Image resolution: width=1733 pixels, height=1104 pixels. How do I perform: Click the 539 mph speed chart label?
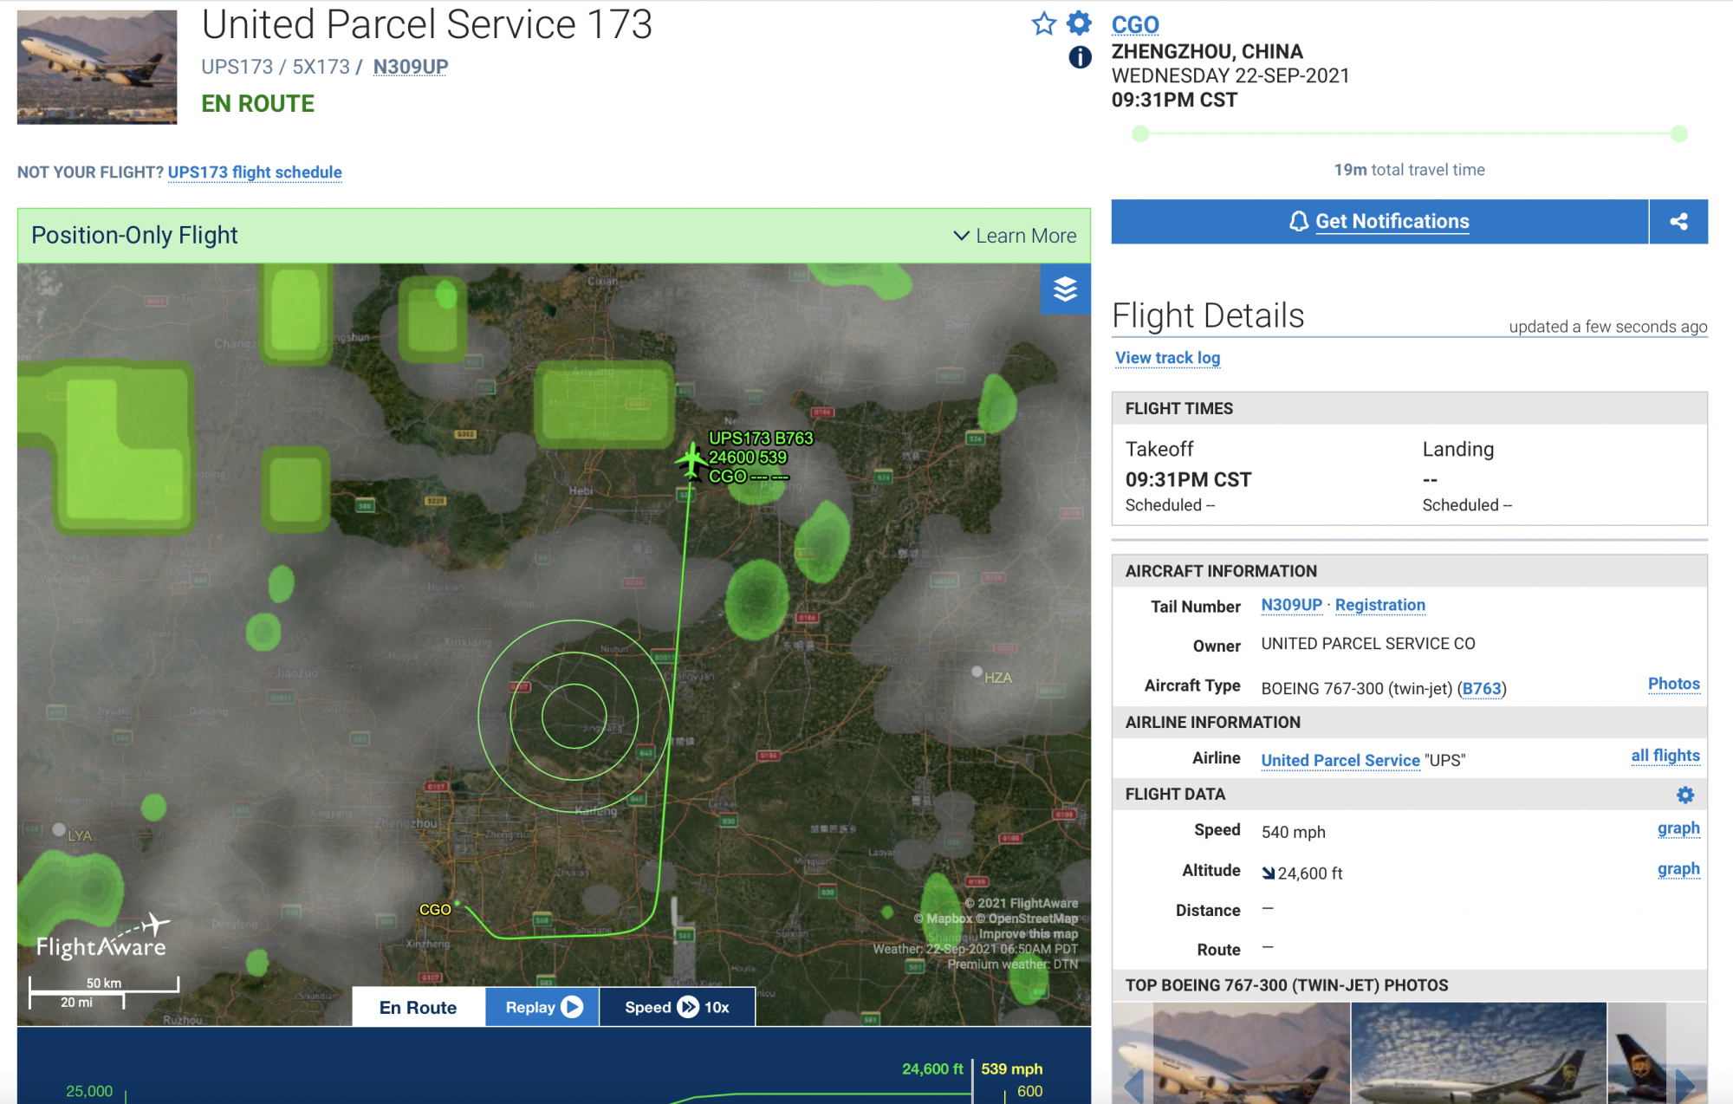pos(1011,1069)
